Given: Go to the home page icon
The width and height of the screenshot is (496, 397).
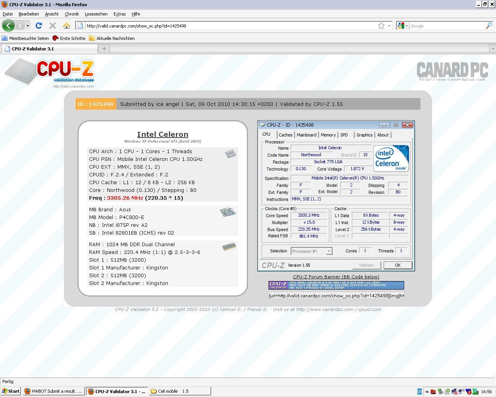Looking at the screenshot, I should click(x=67, y=26).
